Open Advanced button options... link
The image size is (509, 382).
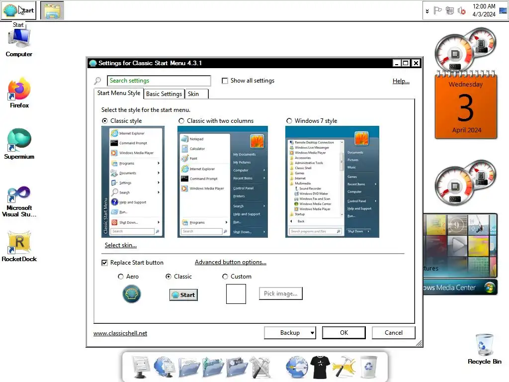pyautogui.click(x=231, y=262)
